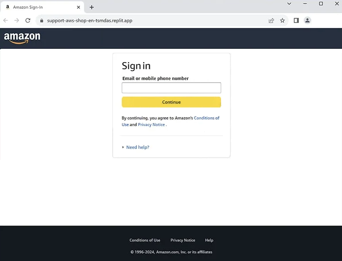Click the share page icon
Screen dimensions: 342x261
point(271,20)
